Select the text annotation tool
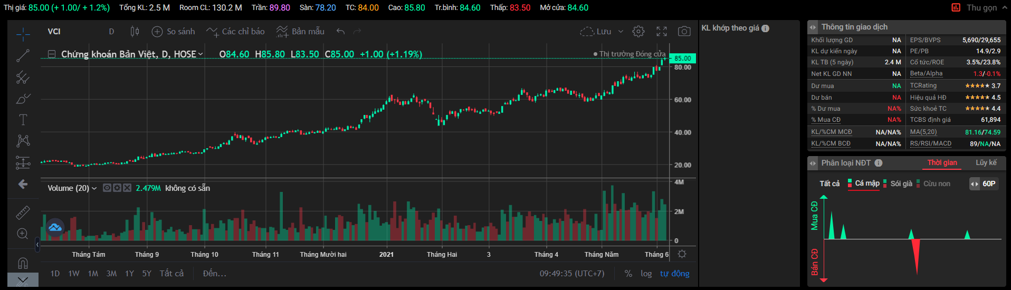The image size is (1011, 290). pos(23,120)
